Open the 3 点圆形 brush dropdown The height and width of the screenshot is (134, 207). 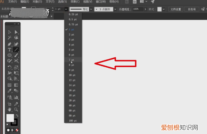pos(115,9)
